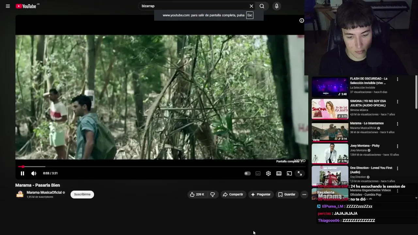
Task: Click title Joey Montana - Picky
Action: (365, 146)
